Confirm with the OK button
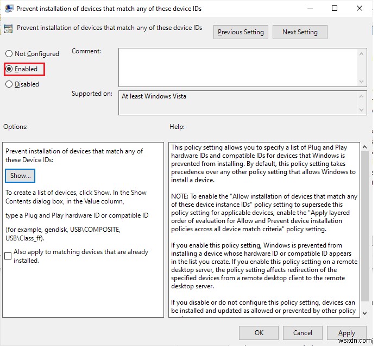This screenshot has width=378, height=346. (x=259, y=333)
